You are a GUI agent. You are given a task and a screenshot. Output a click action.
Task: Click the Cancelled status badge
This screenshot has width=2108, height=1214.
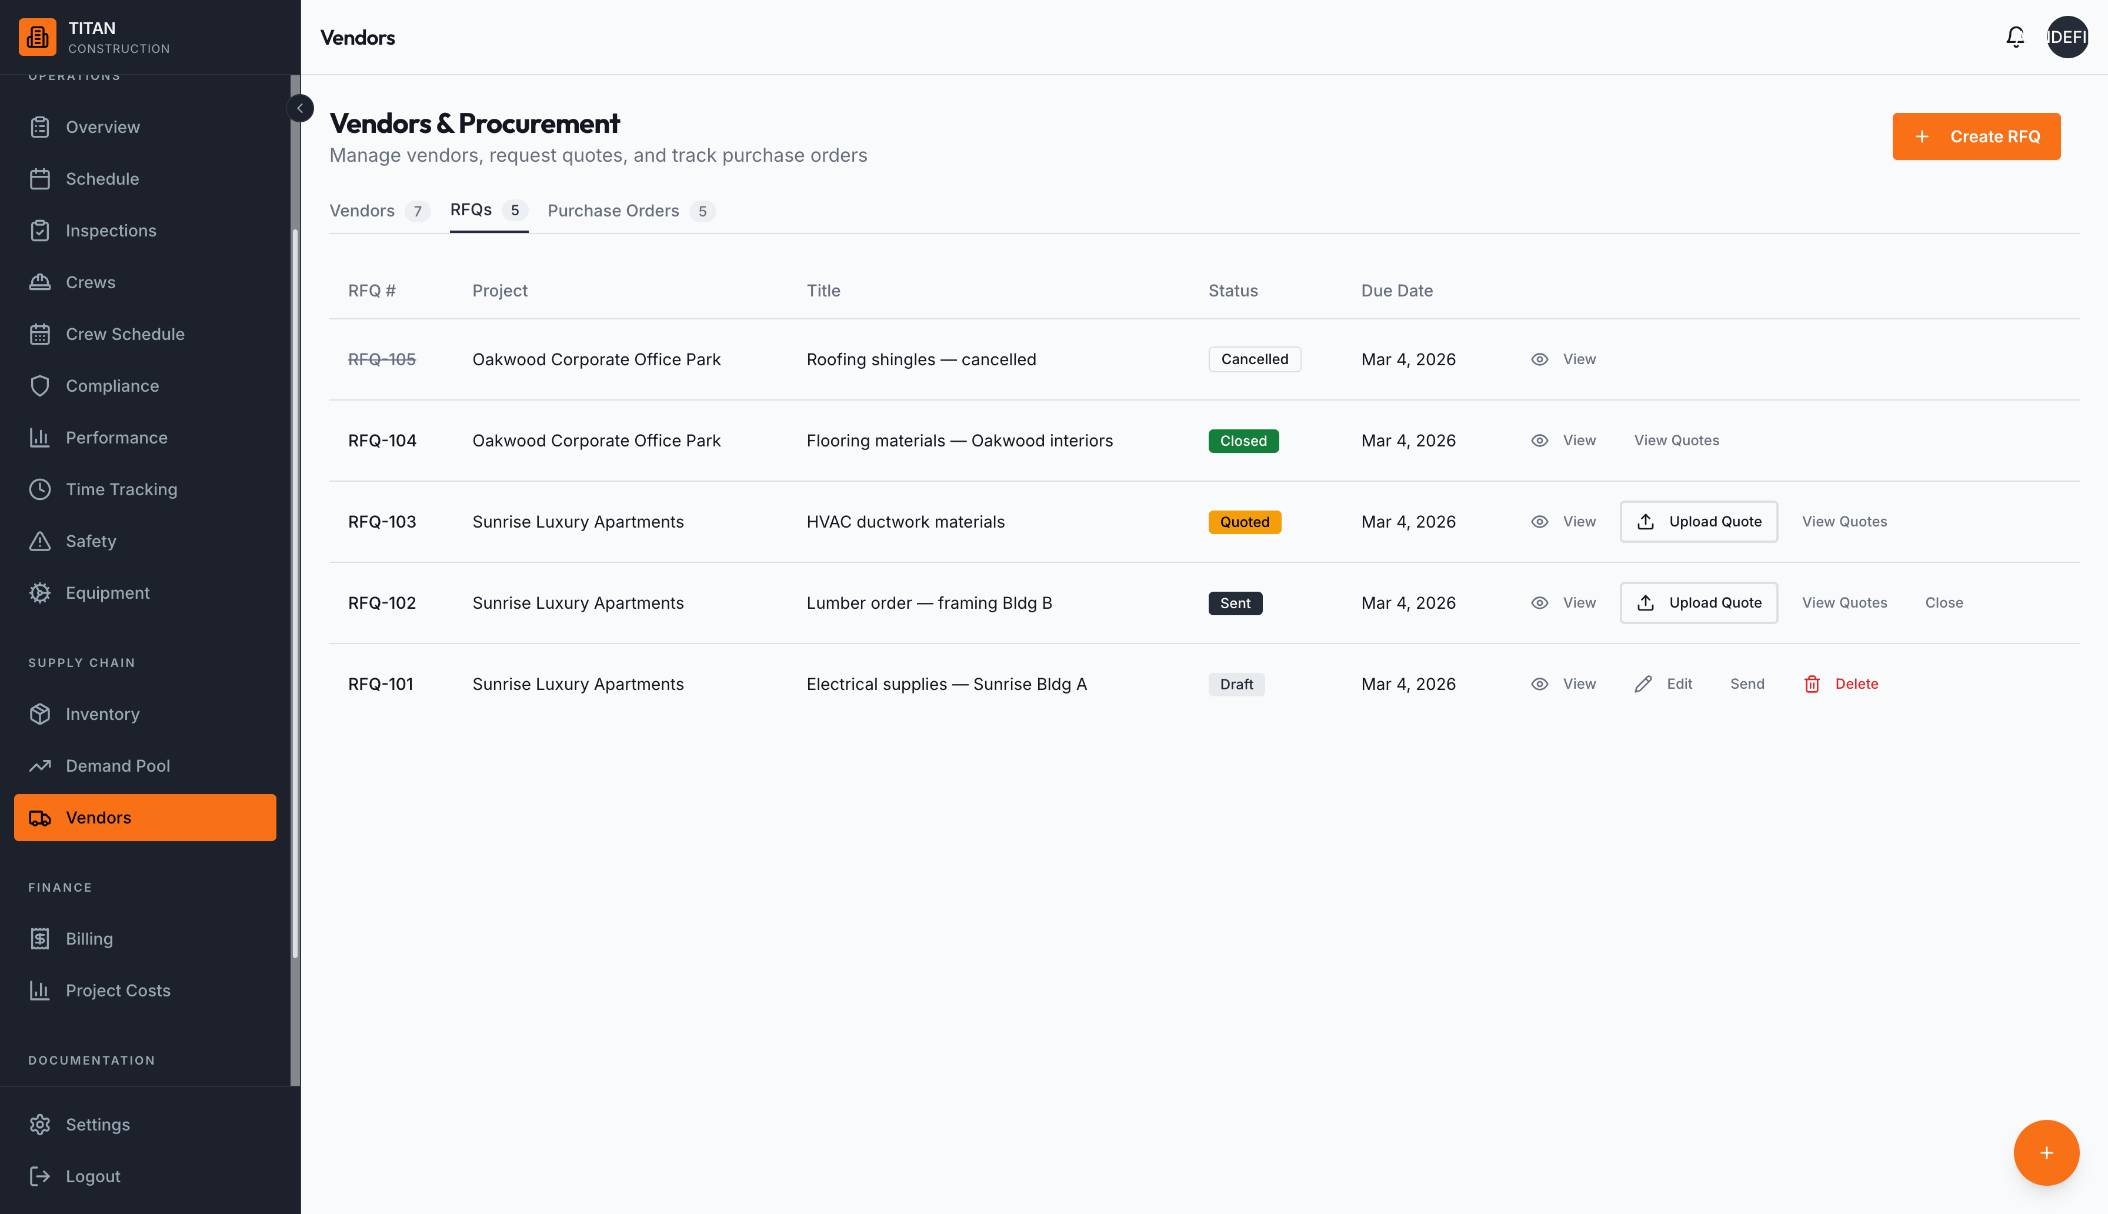[x=1255, y=359]
